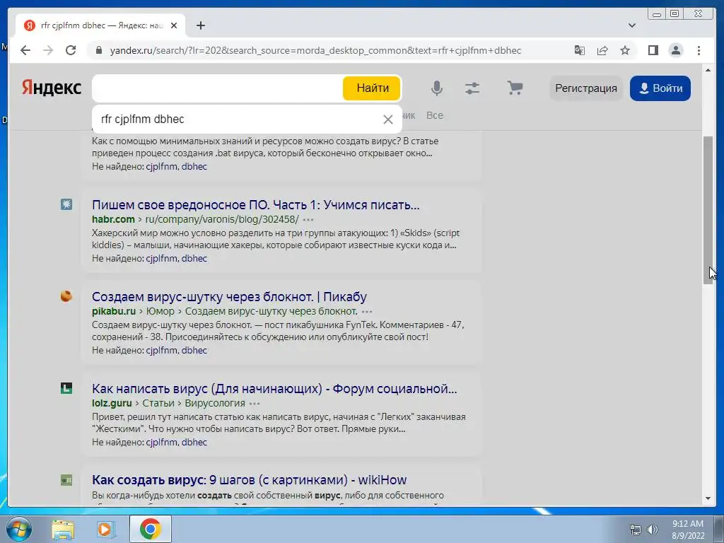Click the scrollbar up arrow

tap(708, 70)
